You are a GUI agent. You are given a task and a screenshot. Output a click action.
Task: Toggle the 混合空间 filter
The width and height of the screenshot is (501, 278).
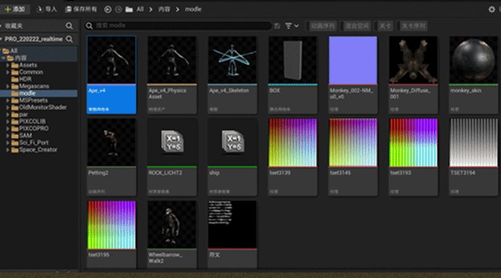pos(356,26)
